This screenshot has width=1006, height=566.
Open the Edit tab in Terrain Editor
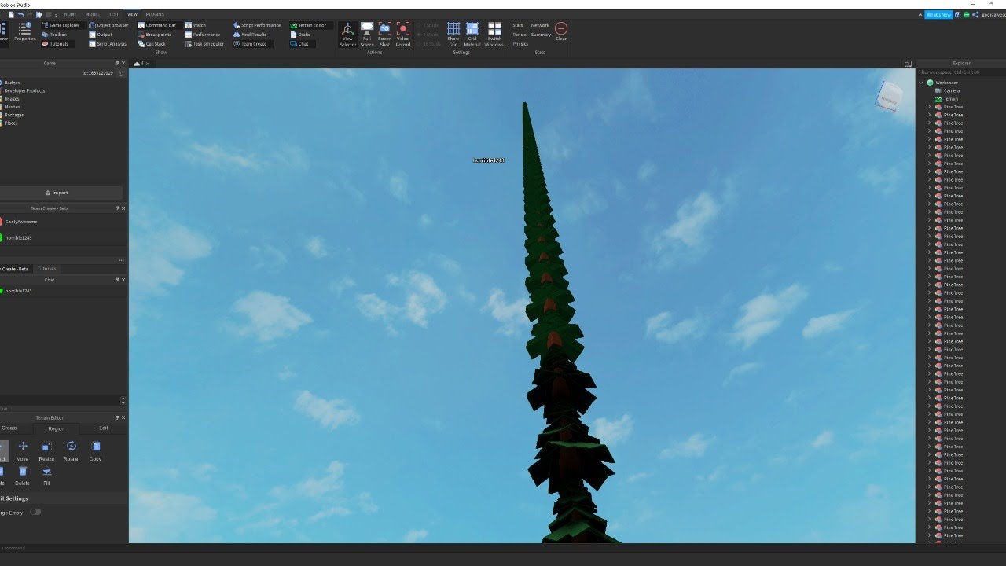point(103,428)
